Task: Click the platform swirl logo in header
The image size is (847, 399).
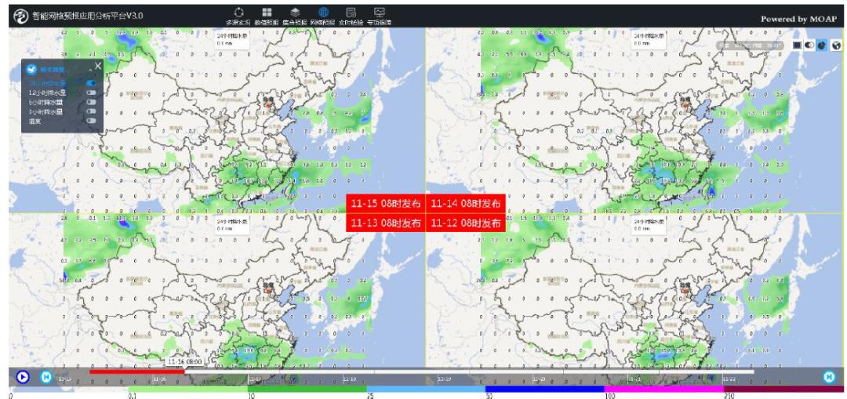Action: tap(21, 16)
